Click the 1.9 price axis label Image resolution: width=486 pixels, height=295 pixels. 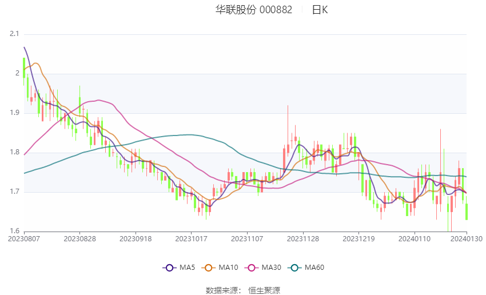click(x=14, y=113)
